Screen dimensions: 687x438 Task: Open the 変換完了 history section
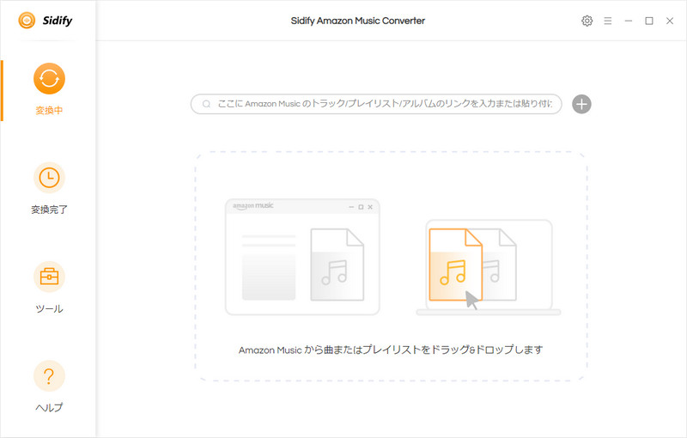click(49, 189)
